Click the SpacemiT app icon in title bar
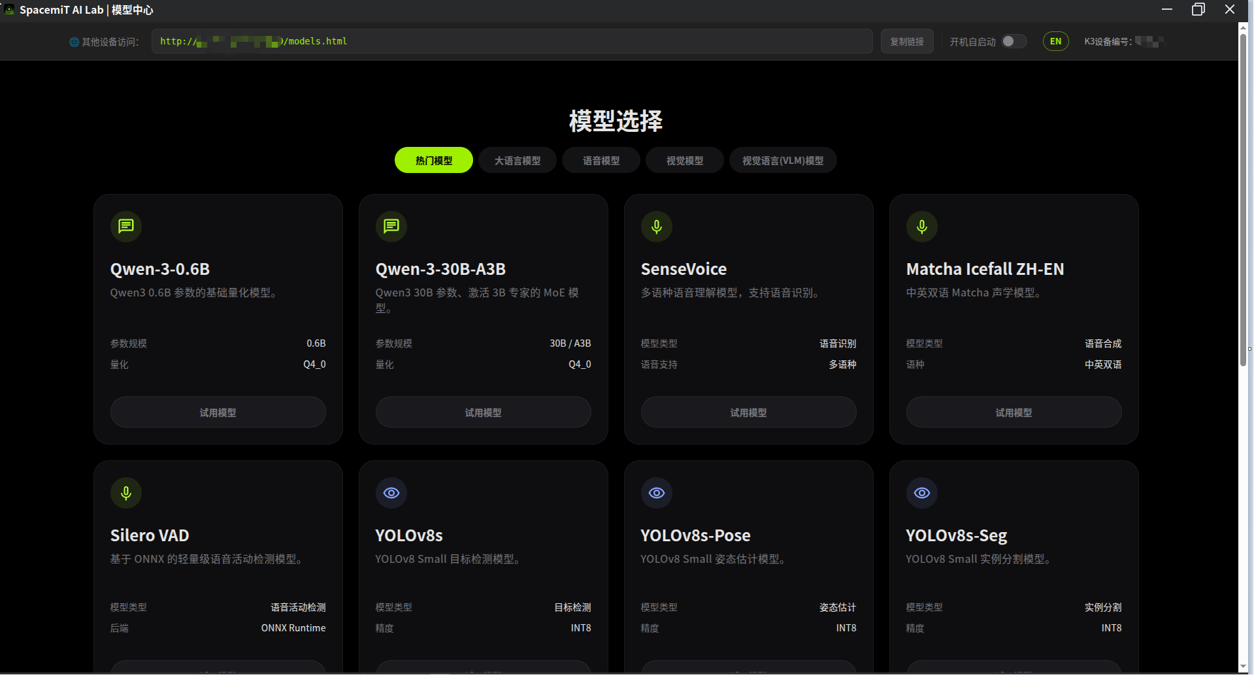This screenshot has height=679, width=1254. 9,10
